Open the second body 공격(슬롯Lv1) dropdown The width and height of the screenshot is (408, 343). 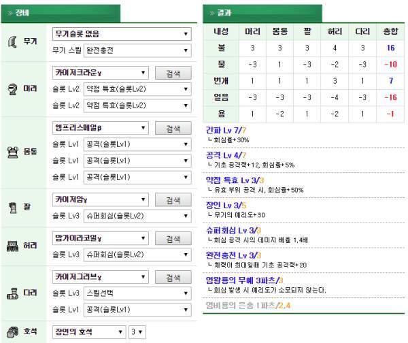tap(137, 161)
